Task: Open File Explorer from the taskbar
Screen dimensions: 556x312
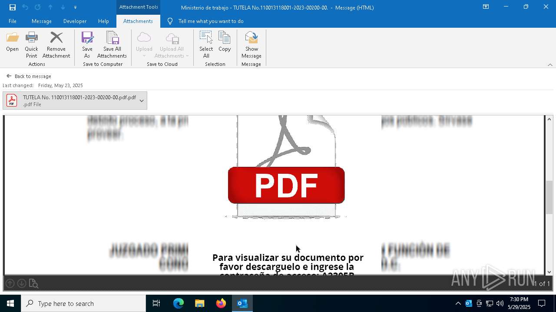Action: tap(200, 303)
